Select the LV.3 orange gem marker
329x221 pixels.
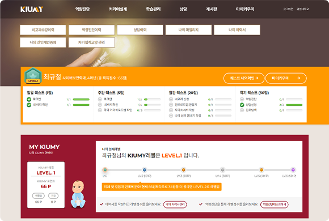[184, 170]
